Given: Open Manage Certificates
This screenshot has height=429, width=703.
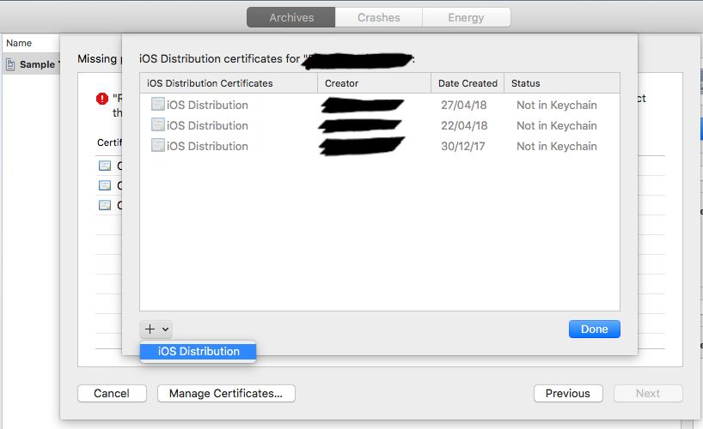Looking at the screenshot, I should tap(226, 393).
